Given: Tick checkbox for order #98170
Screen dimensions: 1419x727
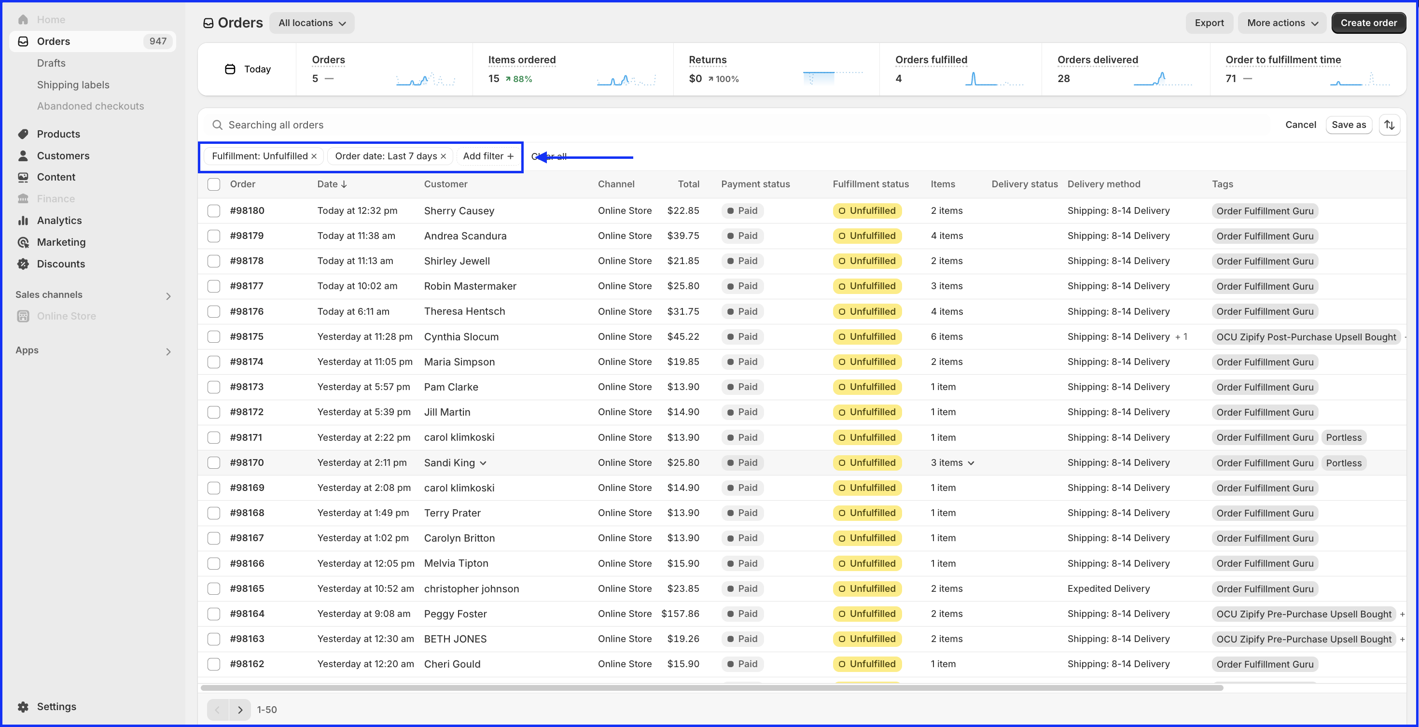Looking at the screenshot, I should pyautogui.click(x=214, y=463).
